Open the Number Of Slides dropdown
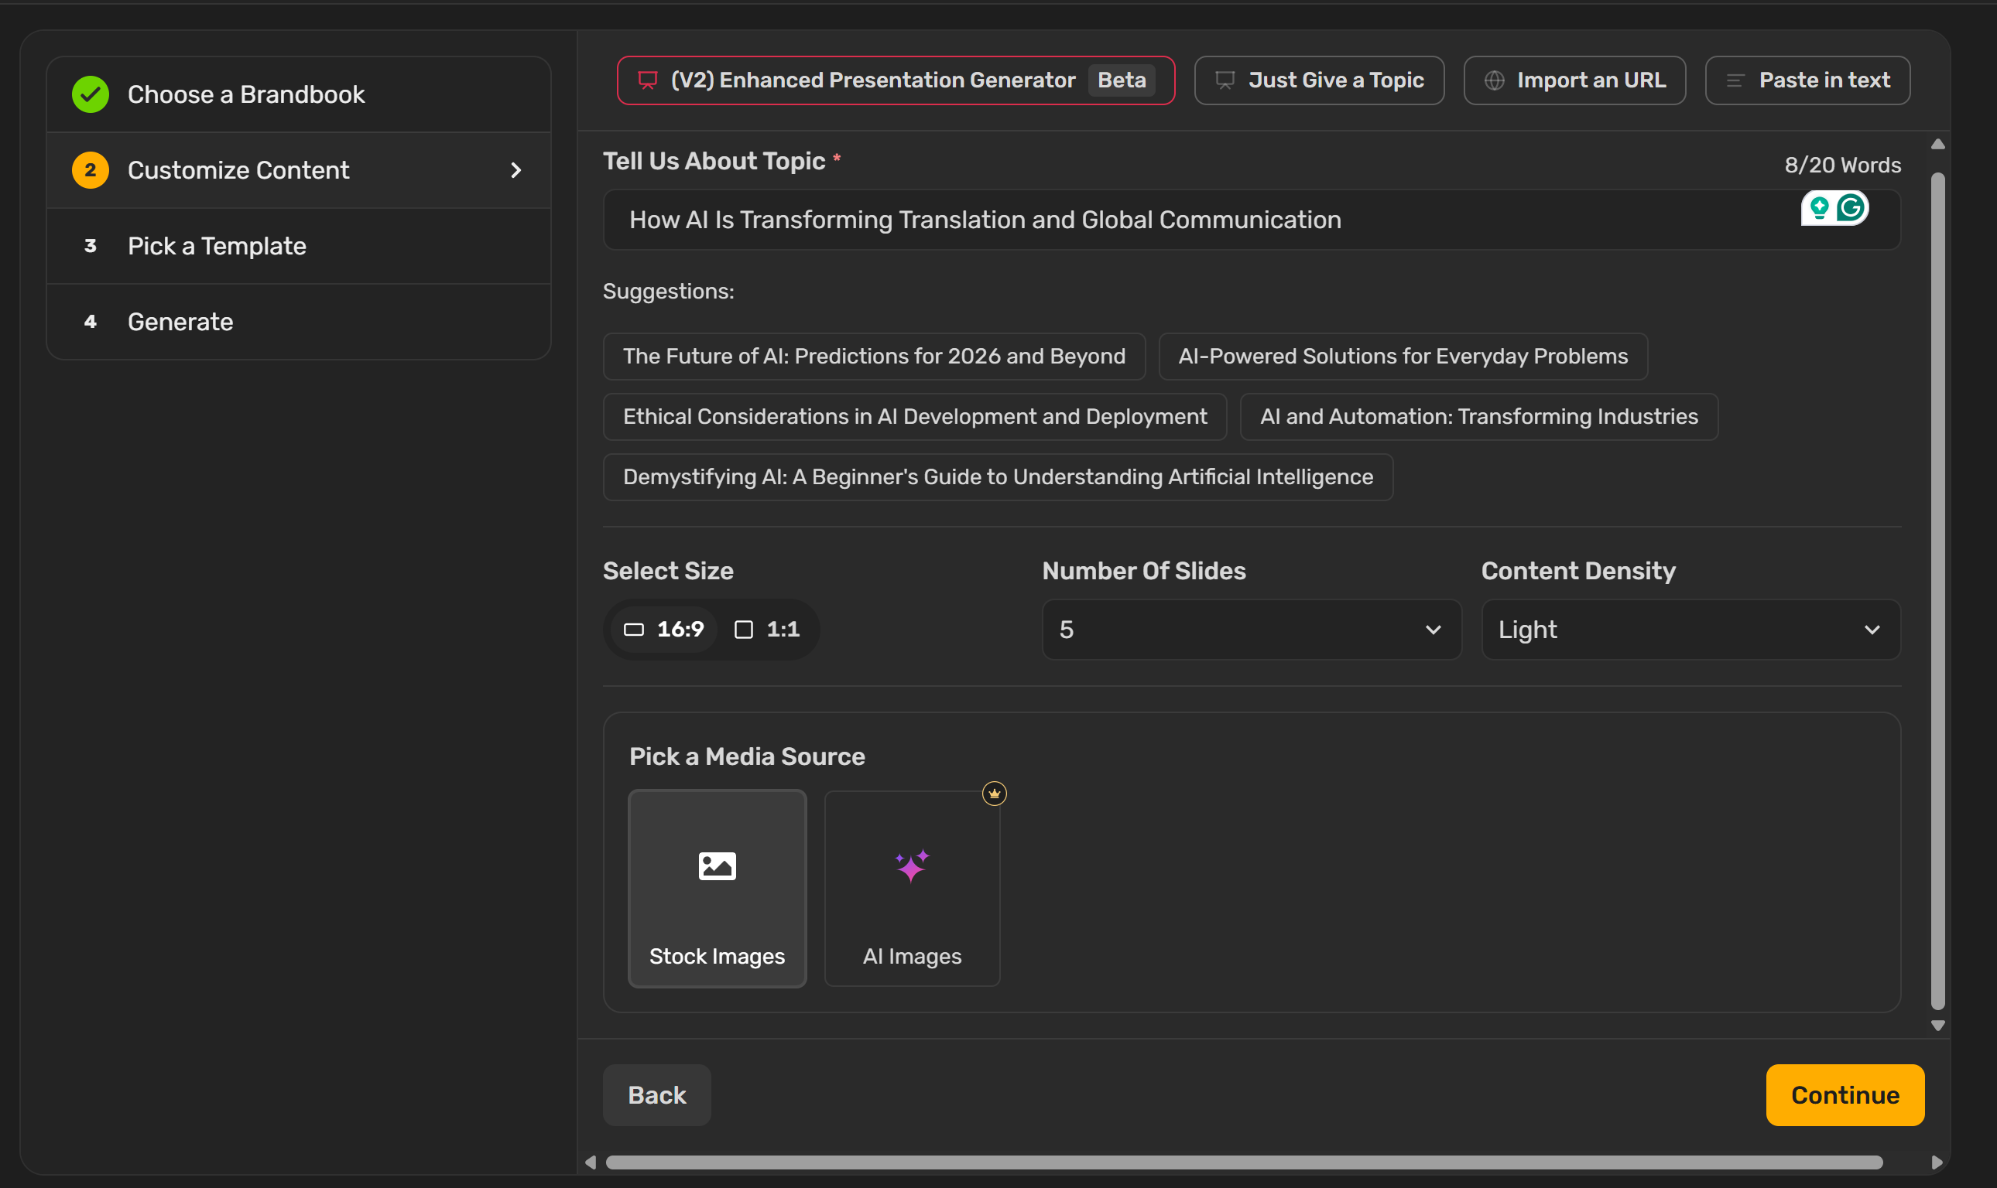The height and width of the screenshot is (1188, 1997). tap(1252, 630)
